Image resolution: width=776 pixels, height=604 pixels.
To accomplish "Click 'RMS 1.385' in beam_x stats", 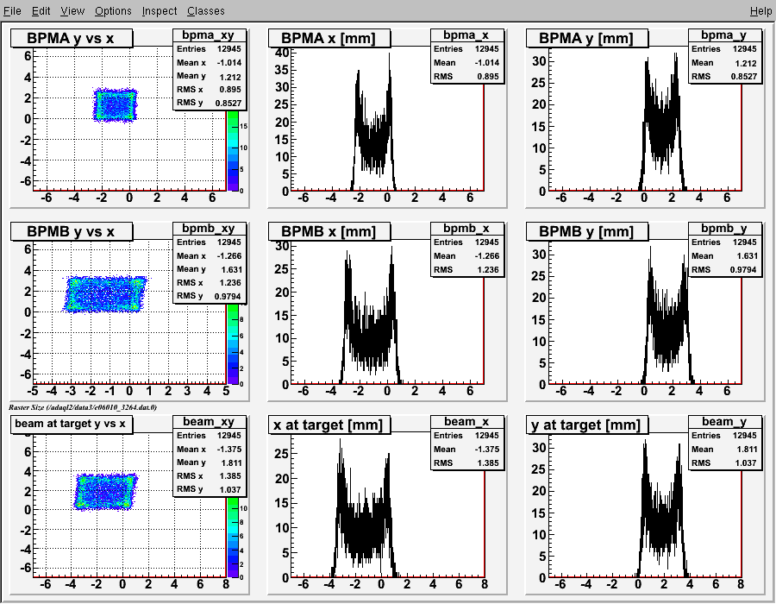I will point(466,462).
